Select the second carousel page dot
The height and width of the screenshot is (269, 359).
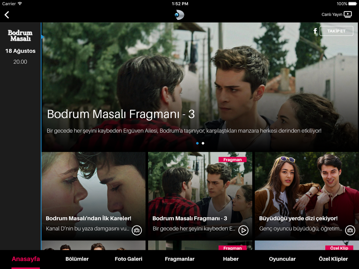203,143
